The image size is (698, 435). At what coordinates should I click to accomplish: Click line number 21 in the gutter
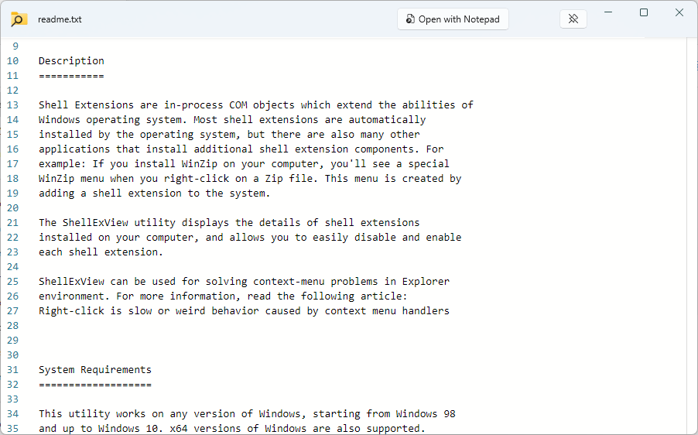tap(13, 223)
